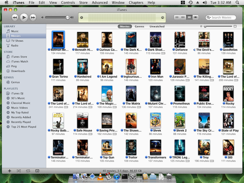The width and height of the screenshot is (244, 183).
Task: Show or hide the artwork viewer
Action: (x=37, y=171)
